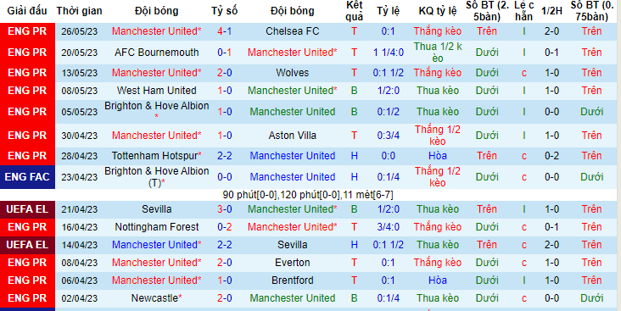Open the Tottenham Hotspur team link
This screenshot has height=311, width=621.
coord(156,156)
